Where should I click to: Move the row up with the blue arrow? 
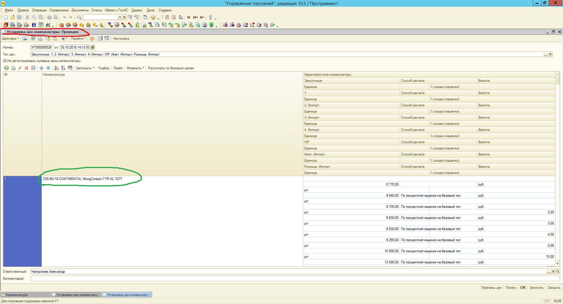click(41, 68)
